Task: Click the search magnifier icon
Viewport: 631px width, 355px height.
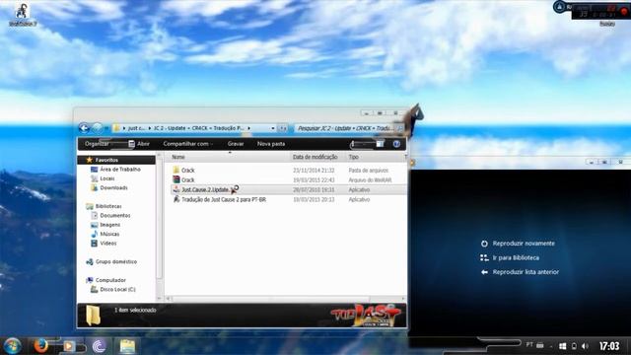Action: coord(400,128)
